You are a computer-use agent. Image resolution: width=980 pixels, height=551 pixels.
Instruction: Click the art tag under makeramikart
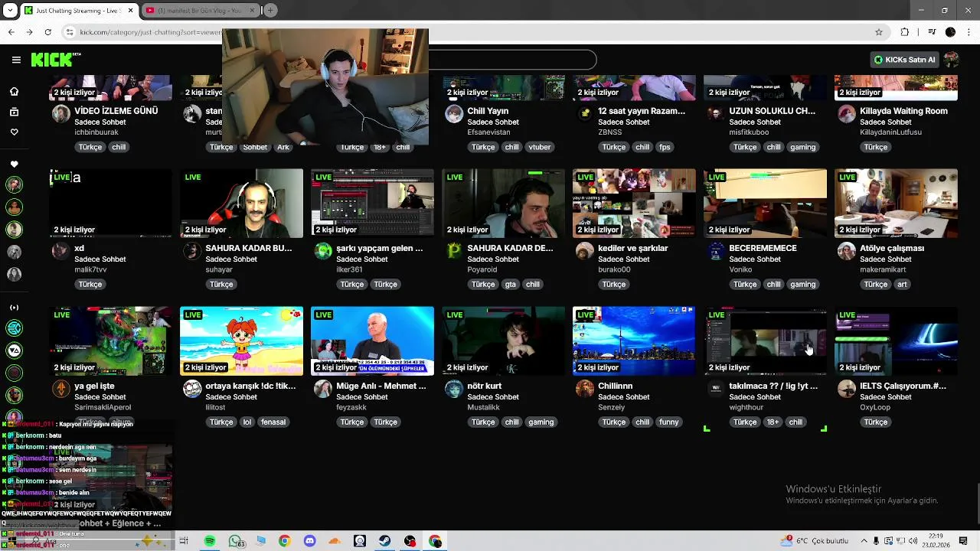(902, 284)
